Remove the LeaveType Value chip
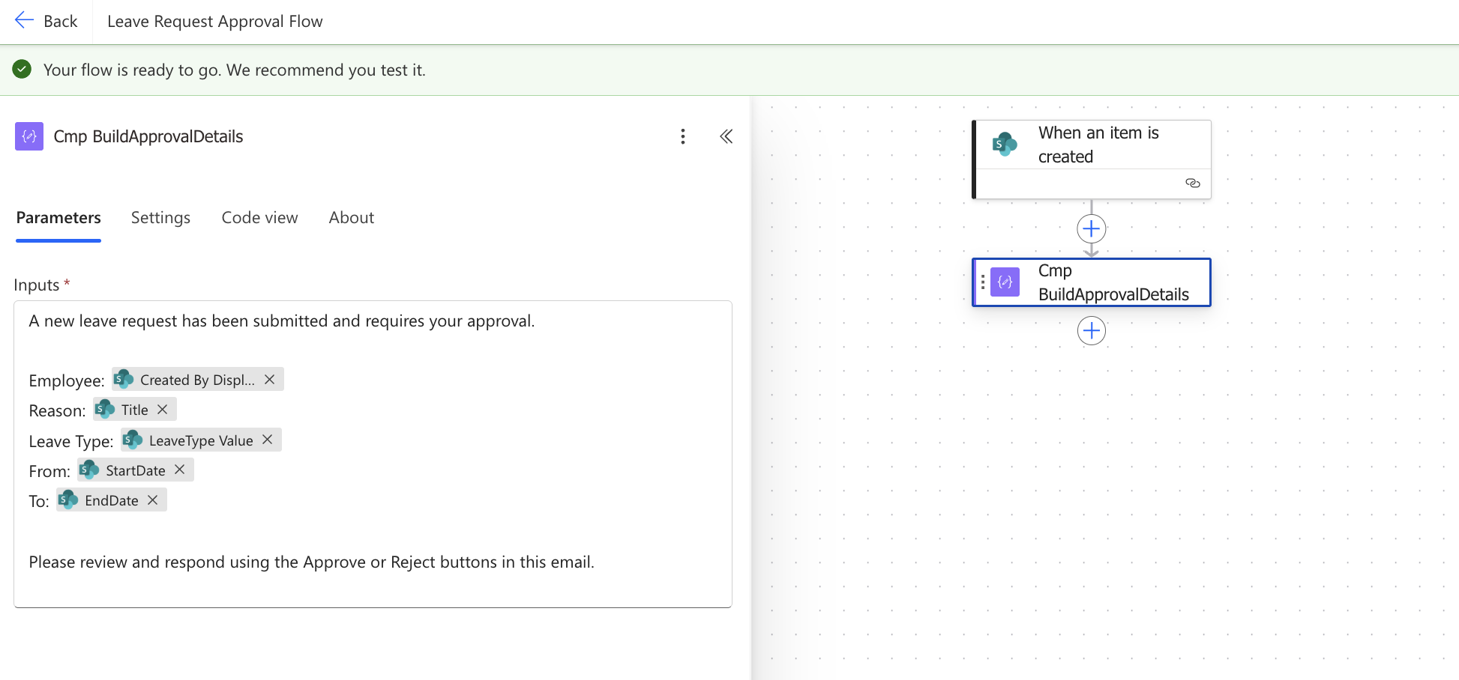The image size is (1459, 680). click(x=267, y=440)
